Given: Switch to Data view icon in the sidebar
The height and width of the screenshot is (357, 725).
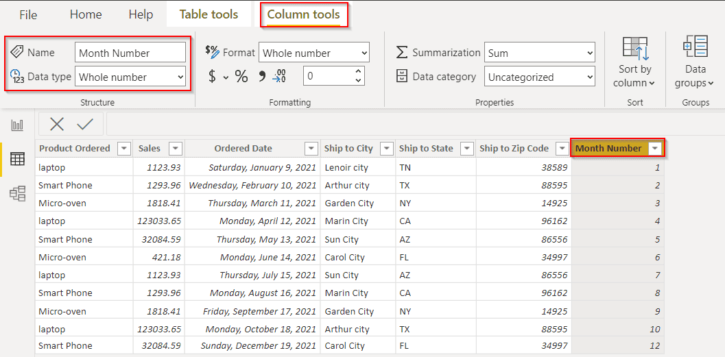Looking at the screenshot, I should (17, 160).
